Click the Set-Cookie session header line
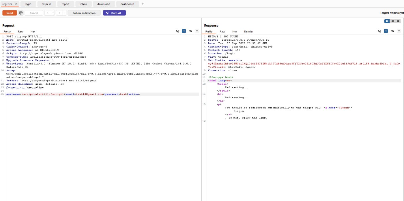This screenshot has height=201, width=404. pyautogui.click(x=304, y=63)
